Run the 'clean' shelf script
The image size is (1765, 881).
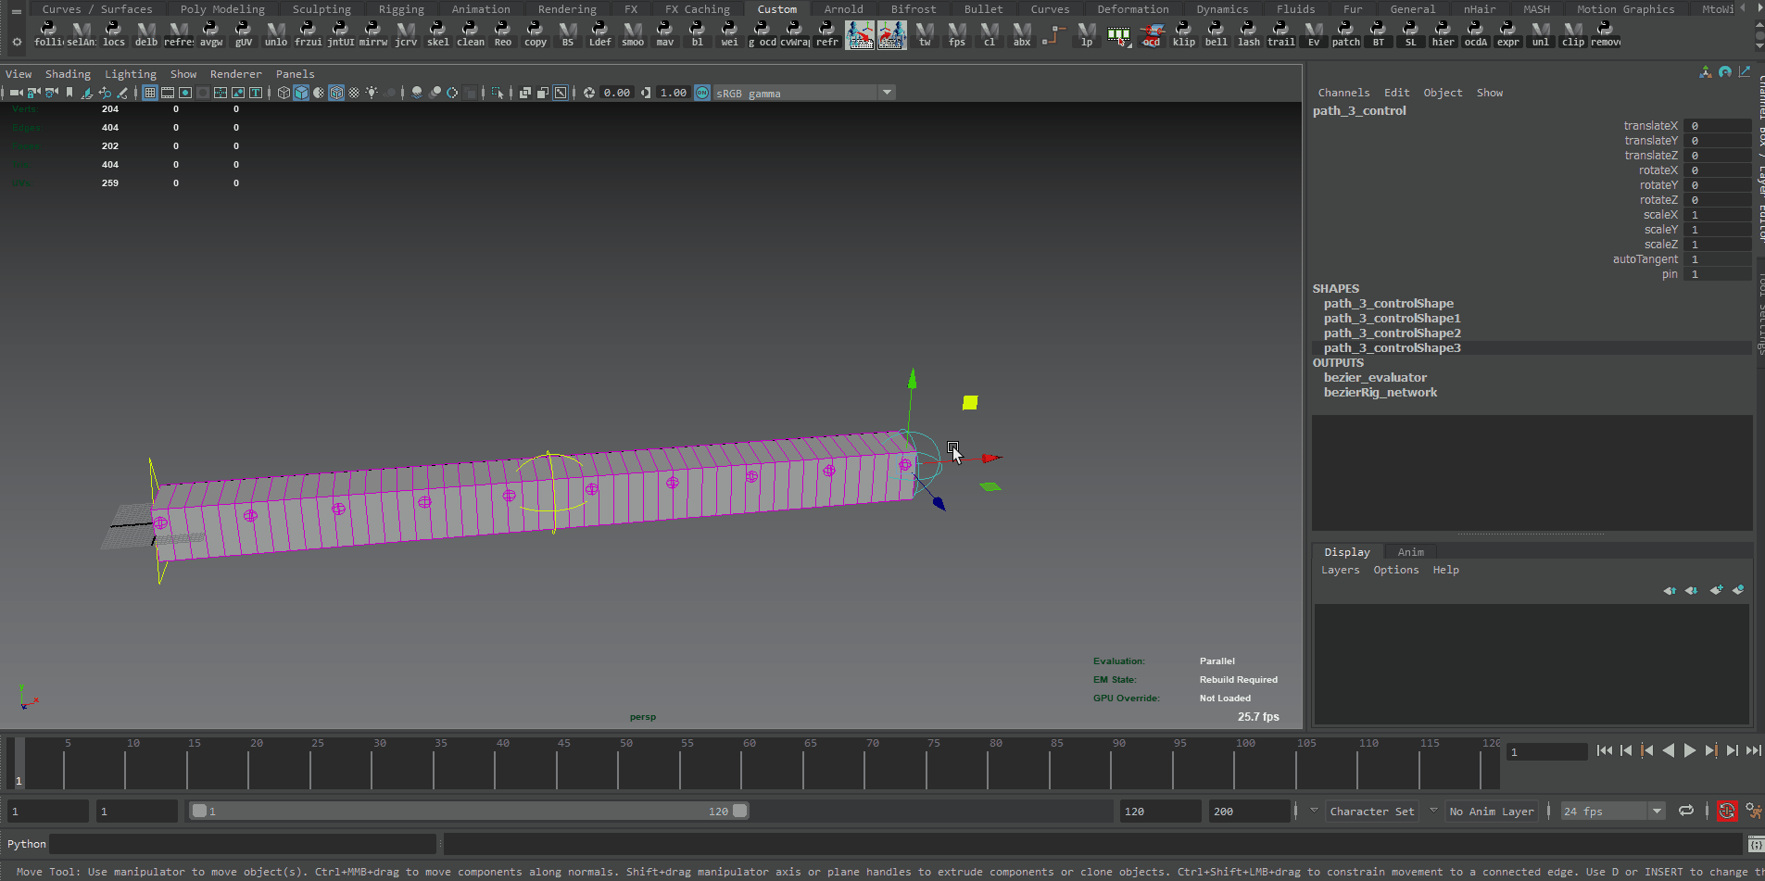[x=470, y=34]
